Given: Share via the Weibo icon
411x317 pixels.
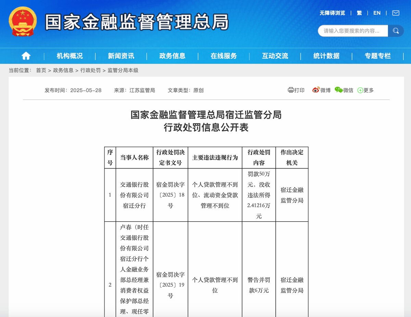Looking at the screenshot, I should pos(316,90).
